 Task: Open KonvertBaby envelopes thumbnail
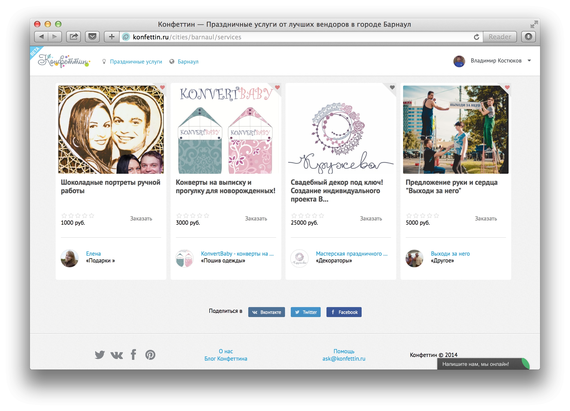click(x=226, y=130)
